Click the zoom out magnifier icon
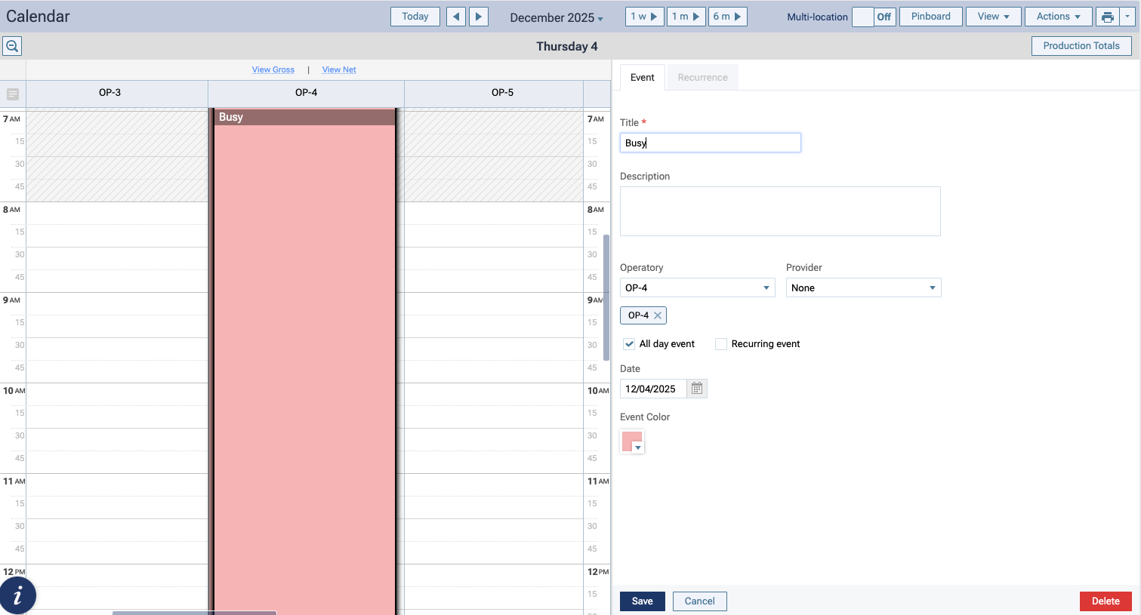 coord(12,46)
